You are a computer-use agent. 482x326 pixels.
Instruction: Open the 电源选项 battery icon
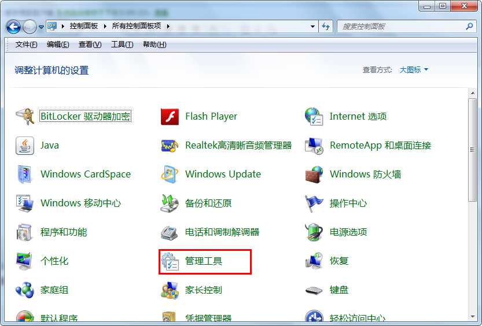coord(314,232)
